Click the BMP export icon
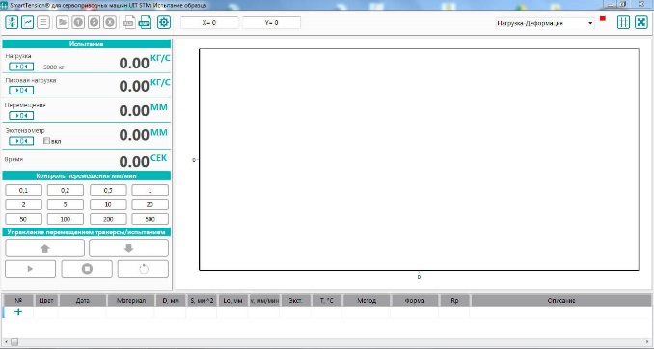 coord(145,22)
